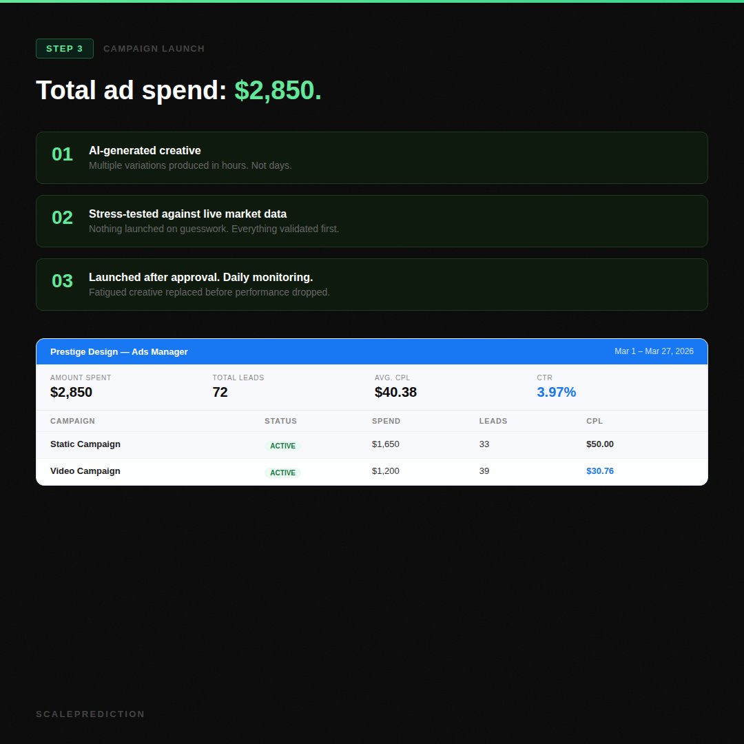744x744 pixels.
Task: Sort by the Leads column header
Action: tap(493, 421)
